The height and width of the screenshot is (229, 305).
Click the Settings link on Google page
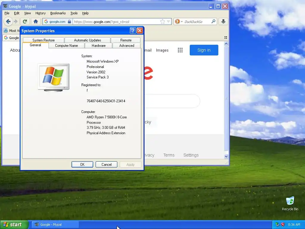(x=191, y=155)
